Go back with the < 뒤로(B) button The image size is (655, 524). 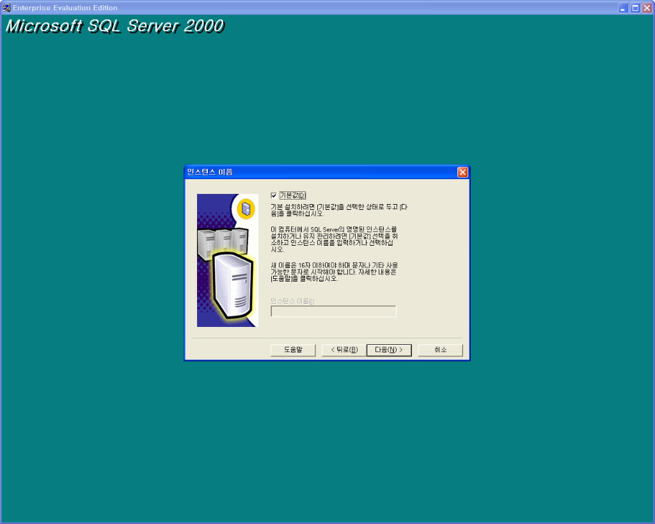[x=344, y=350]
